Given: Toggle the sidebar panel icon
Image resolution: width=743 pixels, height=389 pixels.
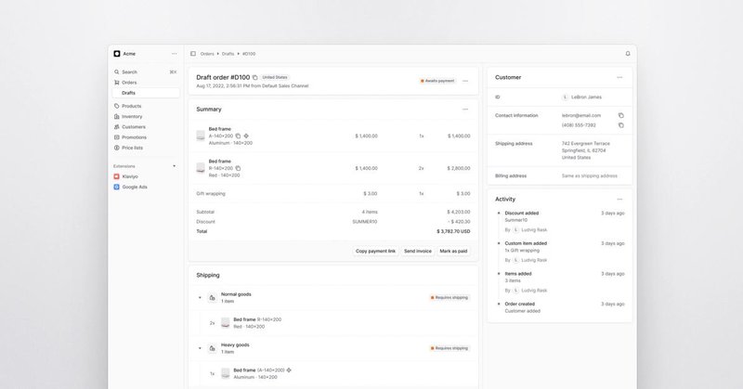Looking at the screenshot, I should pyautogui.click(x=193, y=54).
